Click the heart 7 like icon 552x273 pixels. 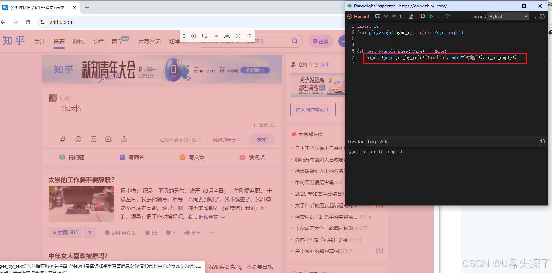pyautogui.click(x=171, y=233)
